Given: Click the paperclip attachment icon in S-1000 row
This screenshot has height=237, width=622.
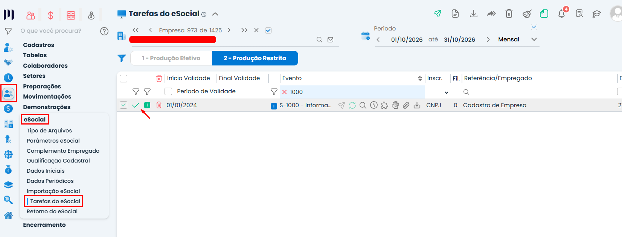Looking at the screenshot, I should pyautogui.click(x=406, y=105).
